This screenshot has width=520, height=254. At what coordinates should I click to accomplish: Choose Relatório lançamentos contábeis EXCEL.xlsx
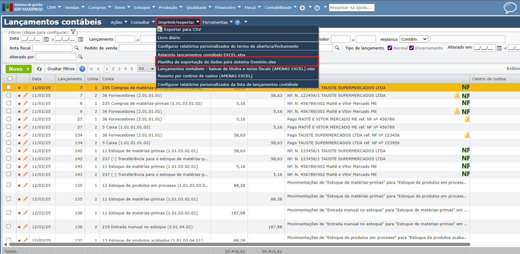[x=237, y=54]
